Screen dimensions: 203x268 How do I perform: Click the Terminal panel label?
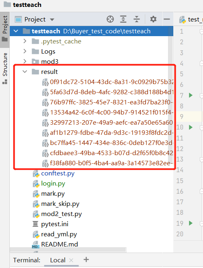pyautogui.click(x=27, y=260)
